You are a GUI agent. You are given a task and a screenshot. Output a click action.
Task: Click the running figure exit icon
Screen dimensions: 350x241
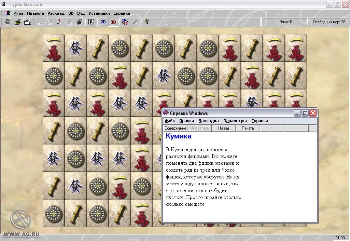[91, 22]
